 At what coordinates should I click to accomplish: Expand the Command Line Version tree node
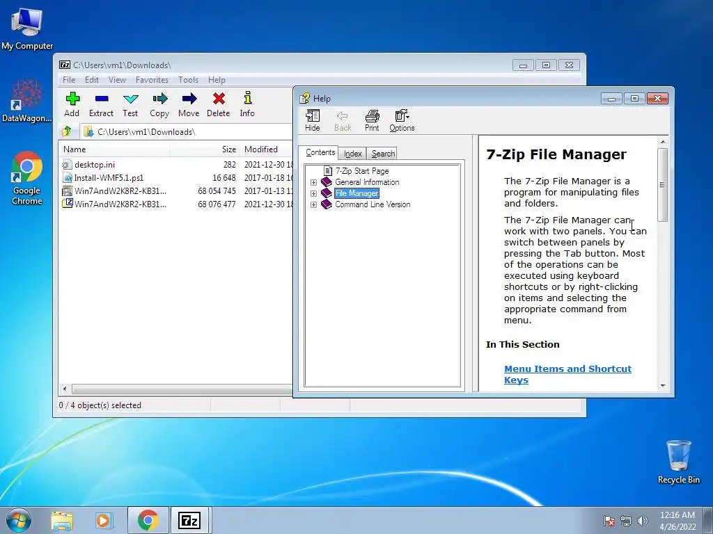(x=313, y=205)
